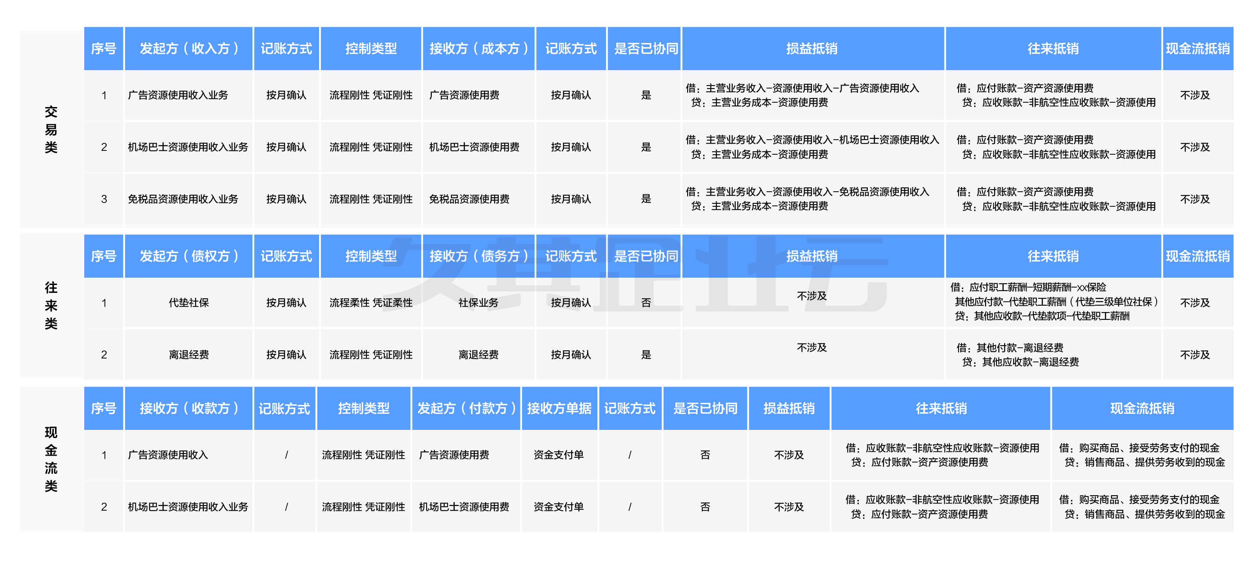Click 发起方（收入方）column header

[188, 49]
